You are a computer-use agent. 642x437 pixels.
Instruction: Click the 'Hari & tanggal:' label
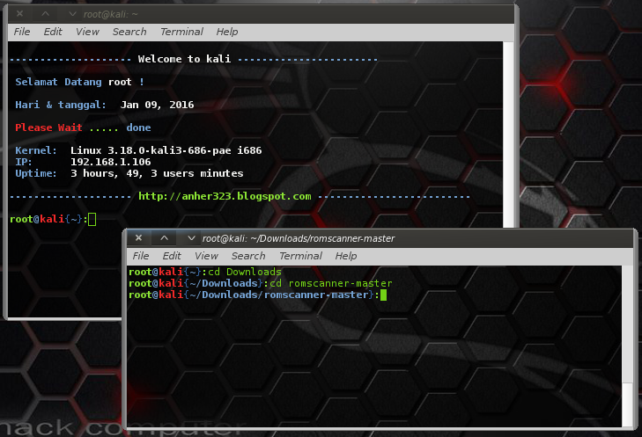coord(61,105)
